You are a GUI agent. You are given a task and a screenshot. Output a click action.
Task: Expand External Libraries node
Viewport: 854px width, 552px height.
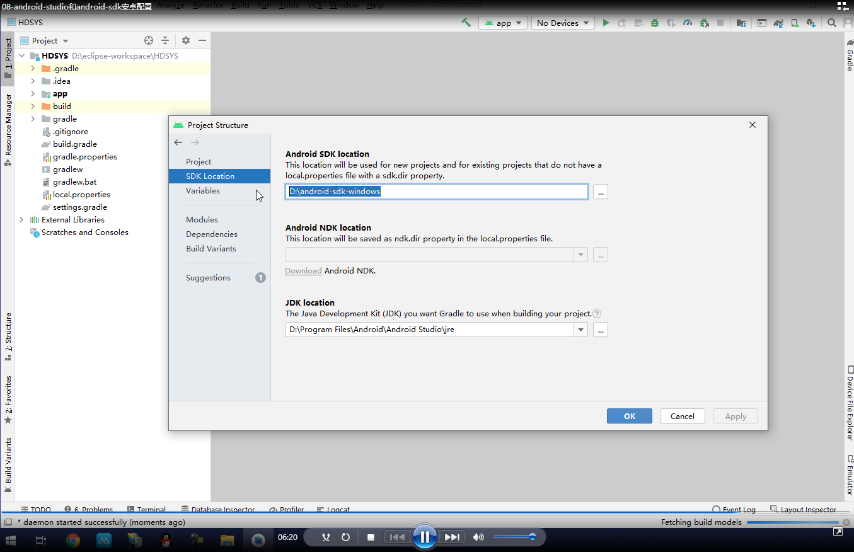[21, 219]
